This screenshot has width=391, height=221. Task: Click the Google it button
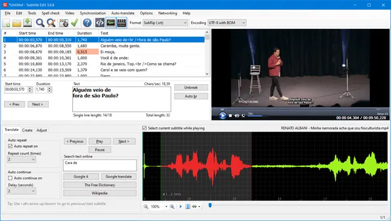[81, 177]
